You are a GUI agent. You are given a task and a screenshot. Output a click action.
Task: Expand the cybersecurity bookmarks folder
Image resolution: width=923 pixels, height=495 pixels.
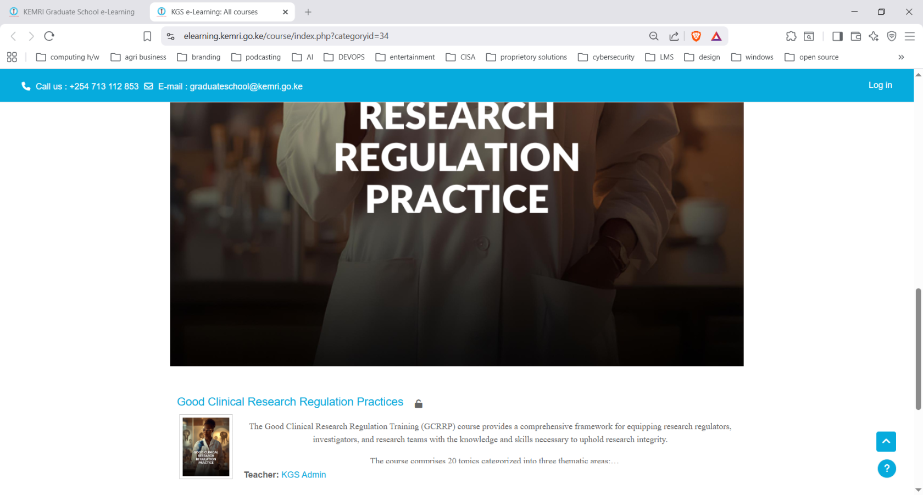606,57
